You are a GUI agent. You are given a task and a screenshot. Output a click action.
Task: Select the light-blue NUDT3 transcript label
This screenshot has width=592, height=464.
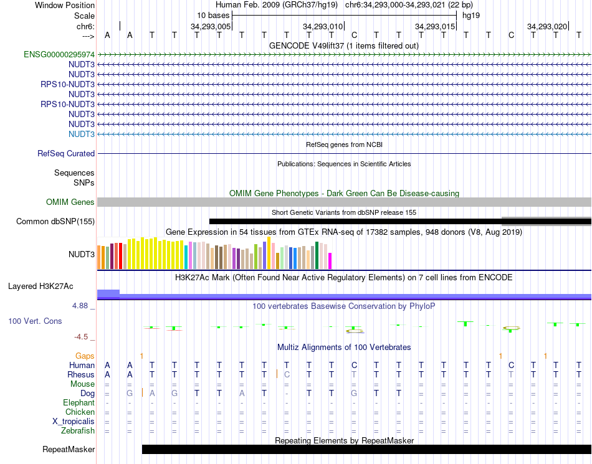click(x=82, y=135)
